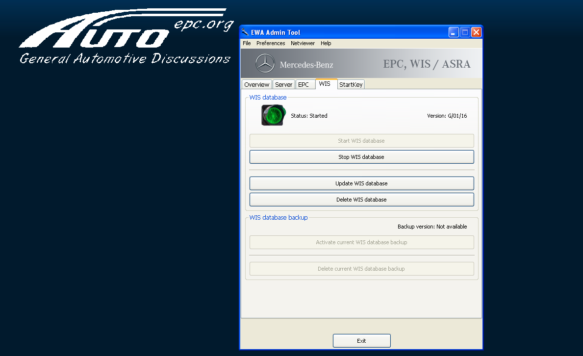Open the Netviewer menu

pos(303,43)
